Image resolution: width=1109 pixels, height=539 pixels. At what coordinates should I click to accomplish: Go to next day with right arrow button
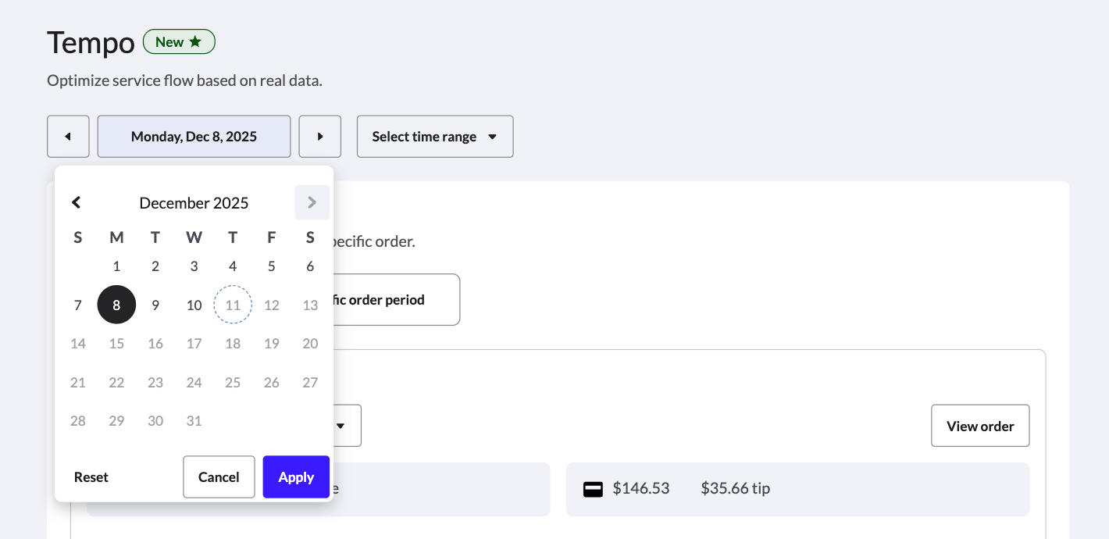pos(320,137)
